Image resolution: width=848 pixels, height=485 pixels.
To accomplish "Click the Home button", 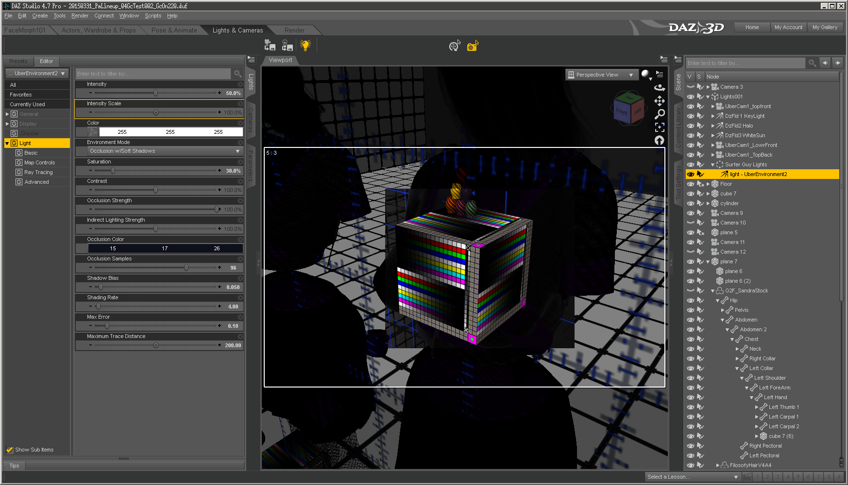I will tap(752, 27).
